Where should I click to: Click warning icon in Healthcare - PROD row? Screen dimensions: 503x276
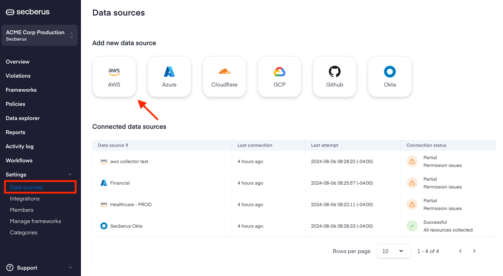412,204
